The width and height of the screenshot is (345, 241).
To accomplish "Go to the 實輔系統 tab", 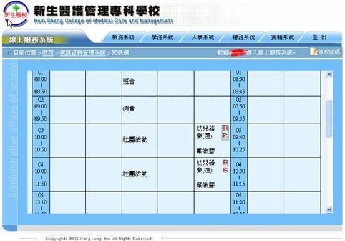I will coord(283,37).
